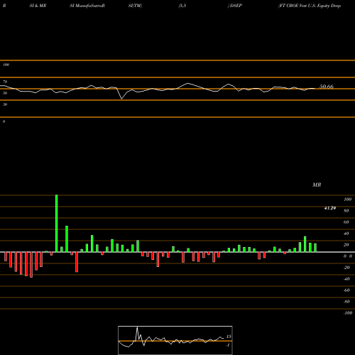
Task: Click the MR panel title
Action: [317, 185]
